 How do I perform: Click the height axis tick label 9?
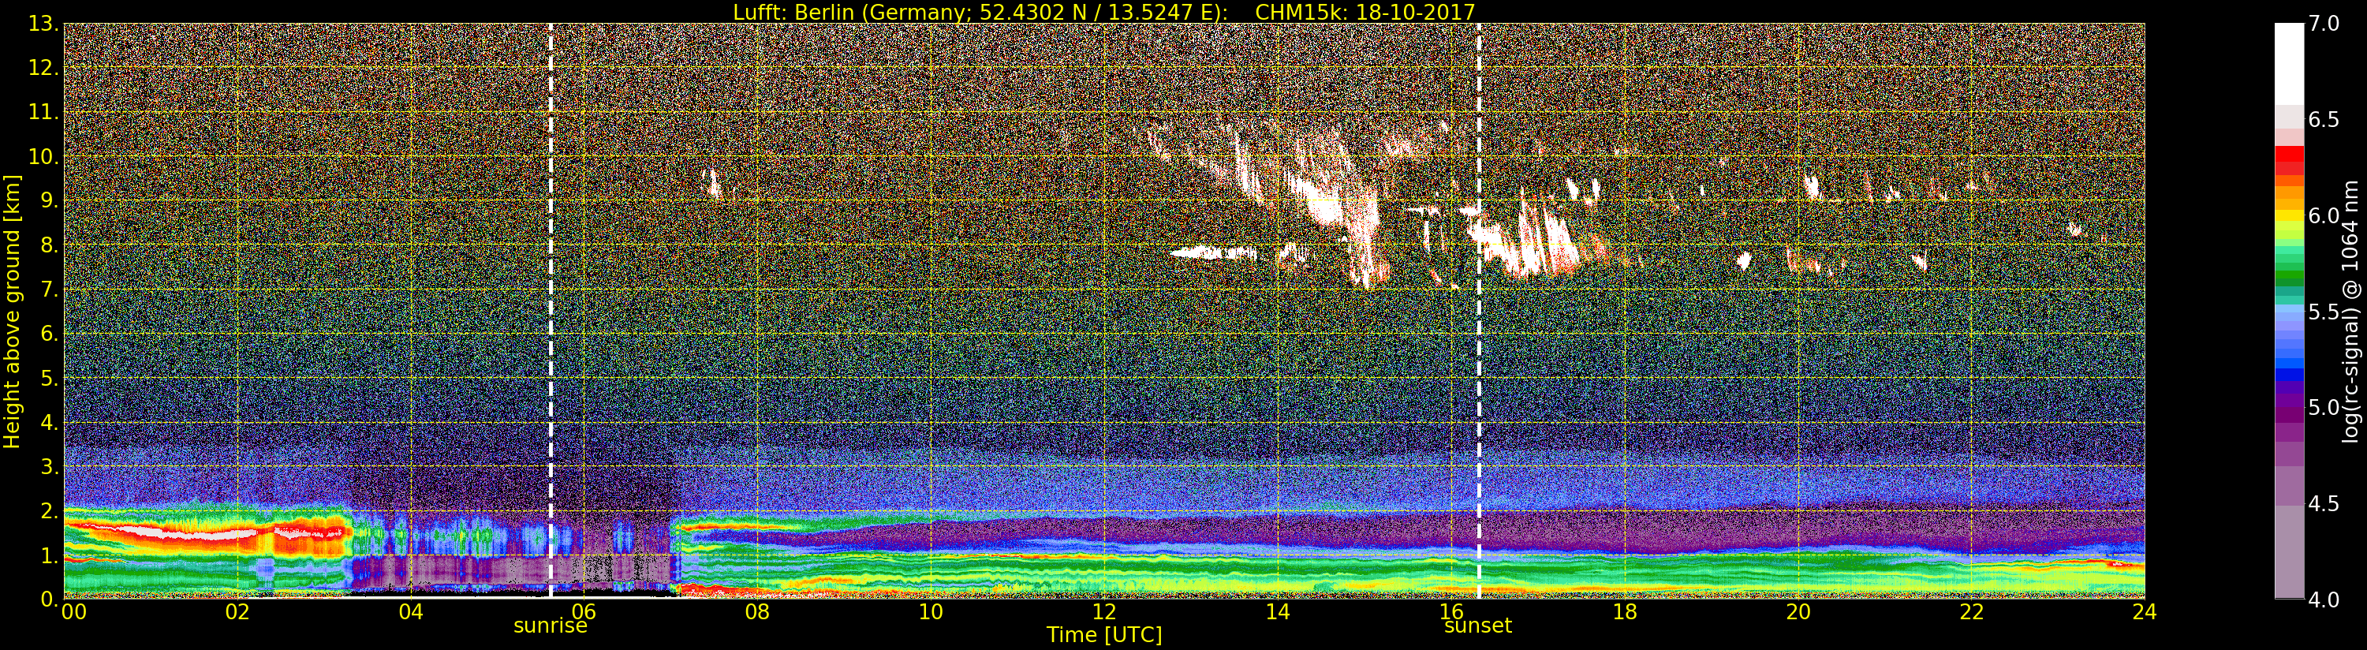pyautogui.click(x=49, y=200)
